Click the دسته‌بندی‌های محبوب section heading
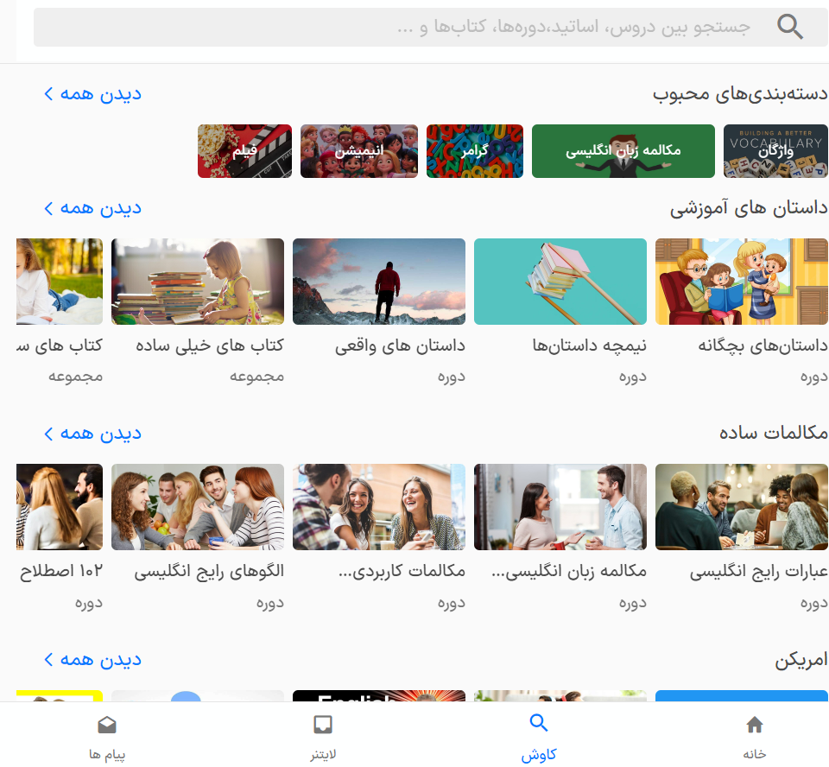Image resolution: width=829 pixels, height=767 pixels. coord(740,93)
